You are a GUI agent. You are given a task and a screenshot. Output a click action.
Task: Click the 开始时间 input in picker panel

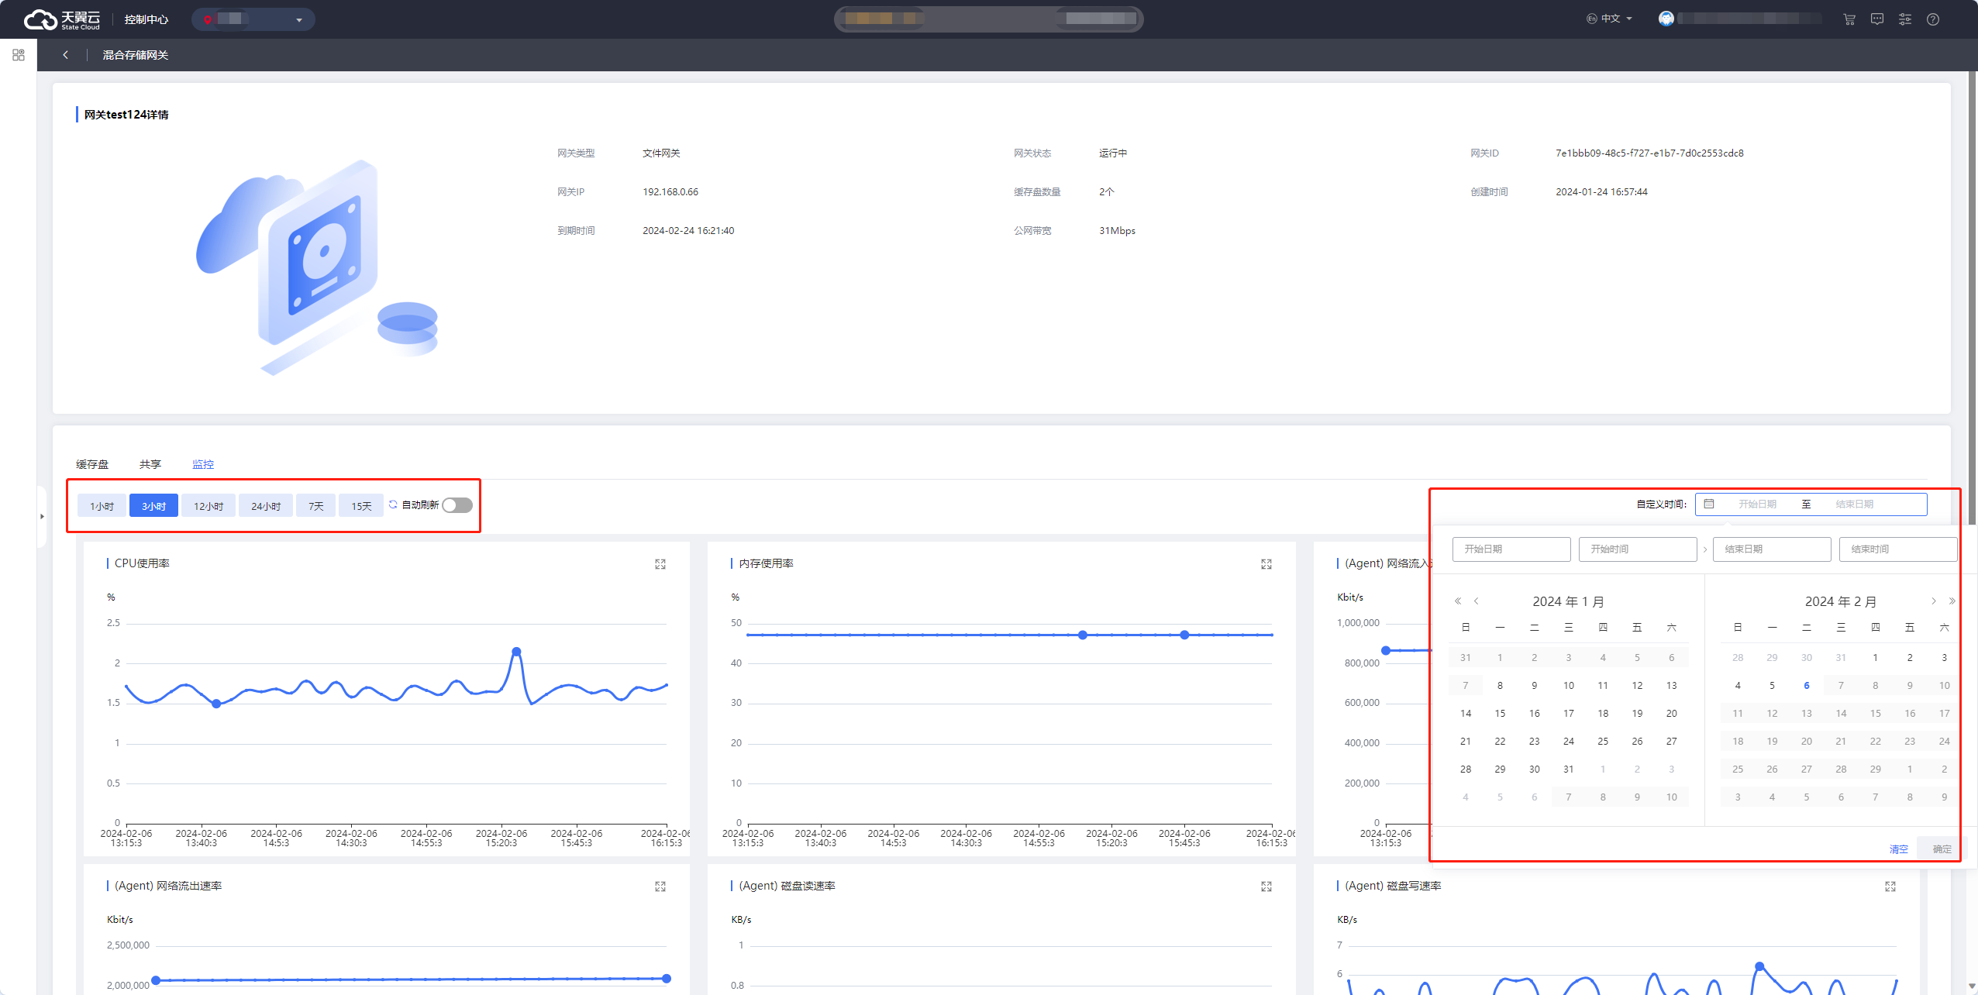(1638, 549)
